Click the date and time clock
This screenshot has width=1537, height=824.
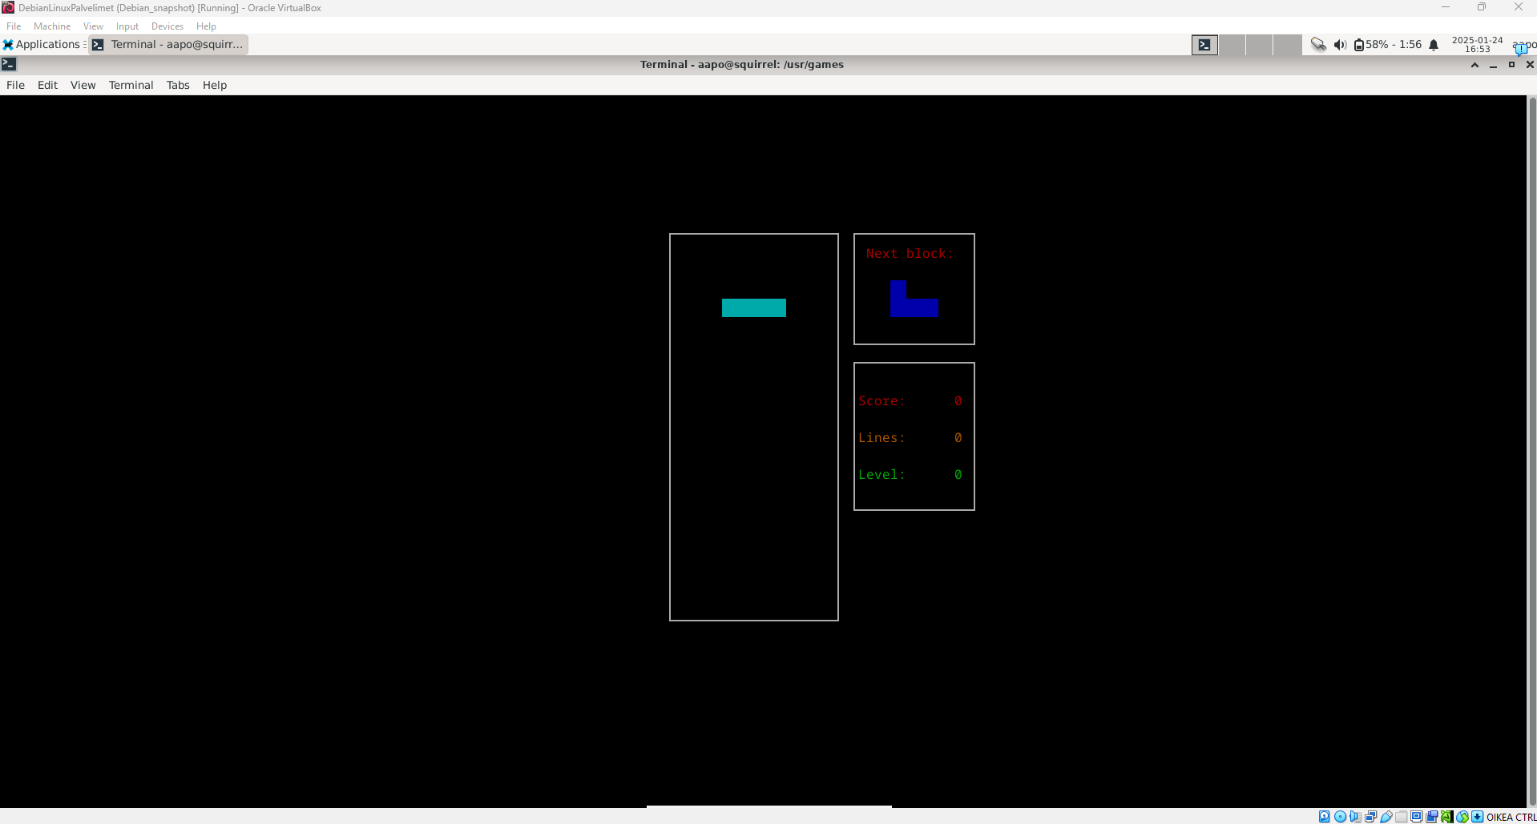(x=1477, y=45)
